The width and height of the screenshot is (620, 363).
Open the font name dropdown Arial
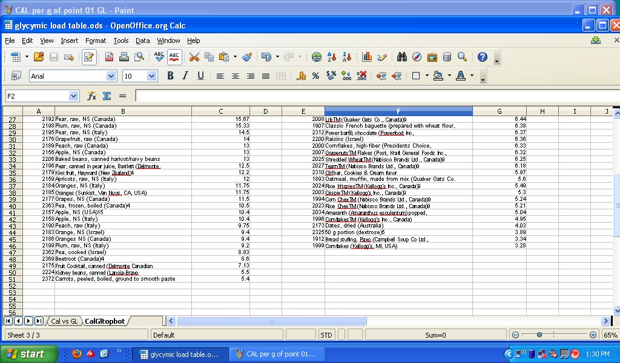point(111,76)
